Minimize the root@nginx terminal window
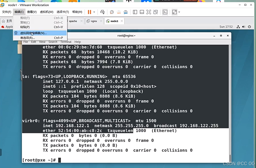This screenshot has width=256, height=168. pos(214,36)
